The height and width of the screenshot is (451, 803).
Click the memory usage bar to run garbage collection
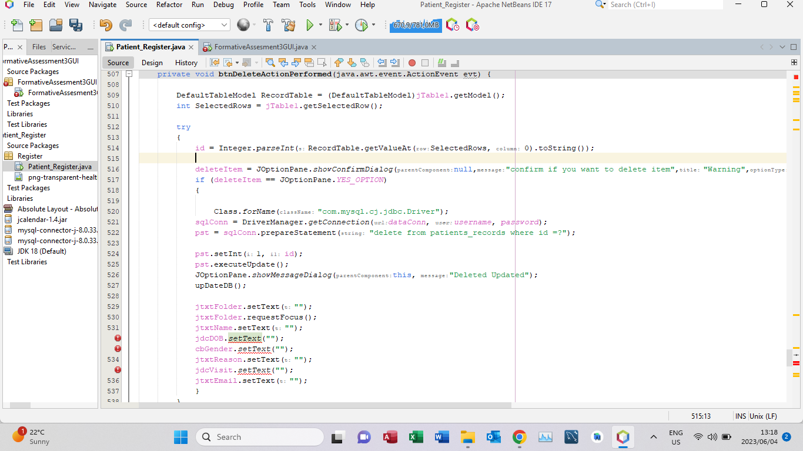(415, 25)
